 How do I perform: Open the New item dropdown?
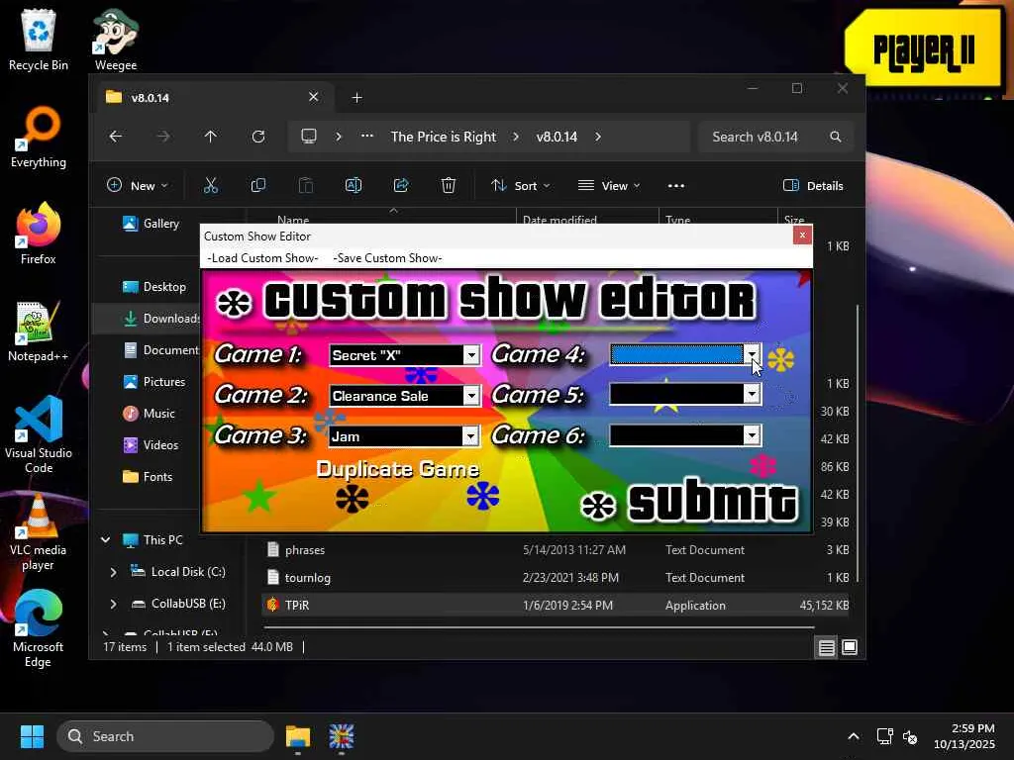pos(137,185)
